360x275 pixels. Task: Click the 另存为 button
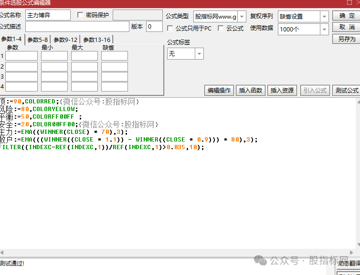pyautogui.click(x=347, y=39)
